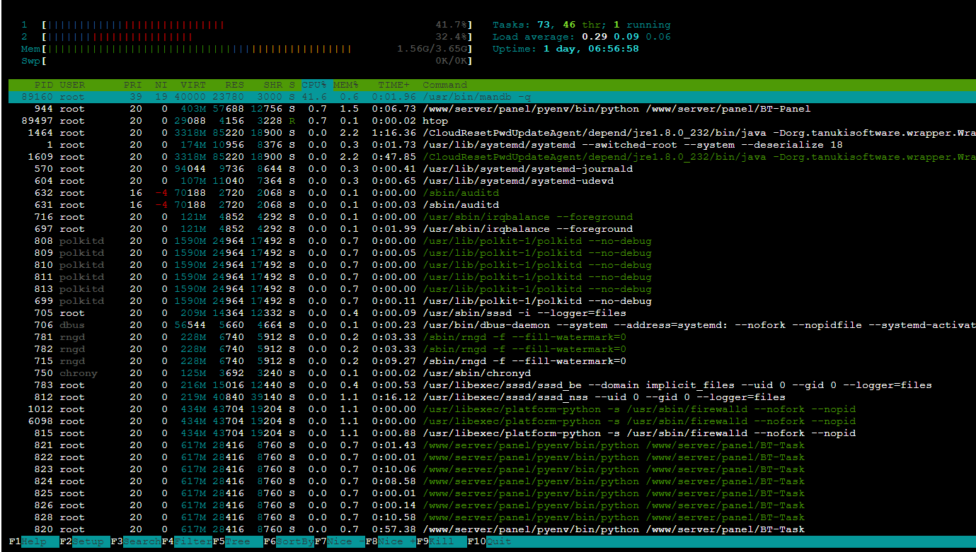Click the Swp meter showing 0K/0K

click(246, 61)
